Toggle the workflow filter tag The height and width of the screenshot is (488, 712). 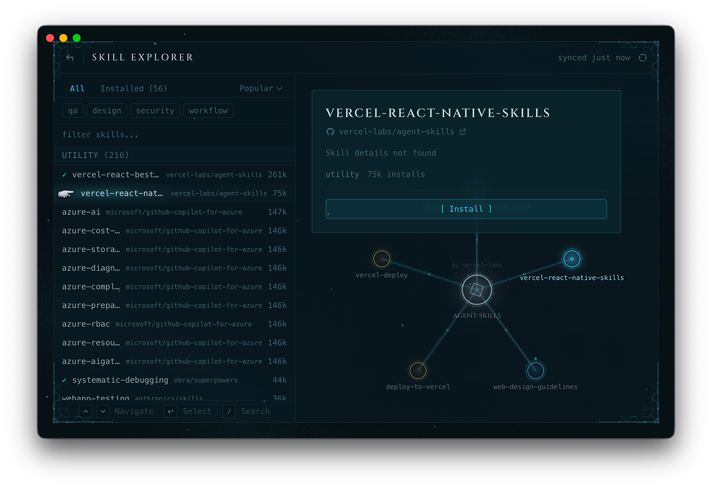coord(208,111)
